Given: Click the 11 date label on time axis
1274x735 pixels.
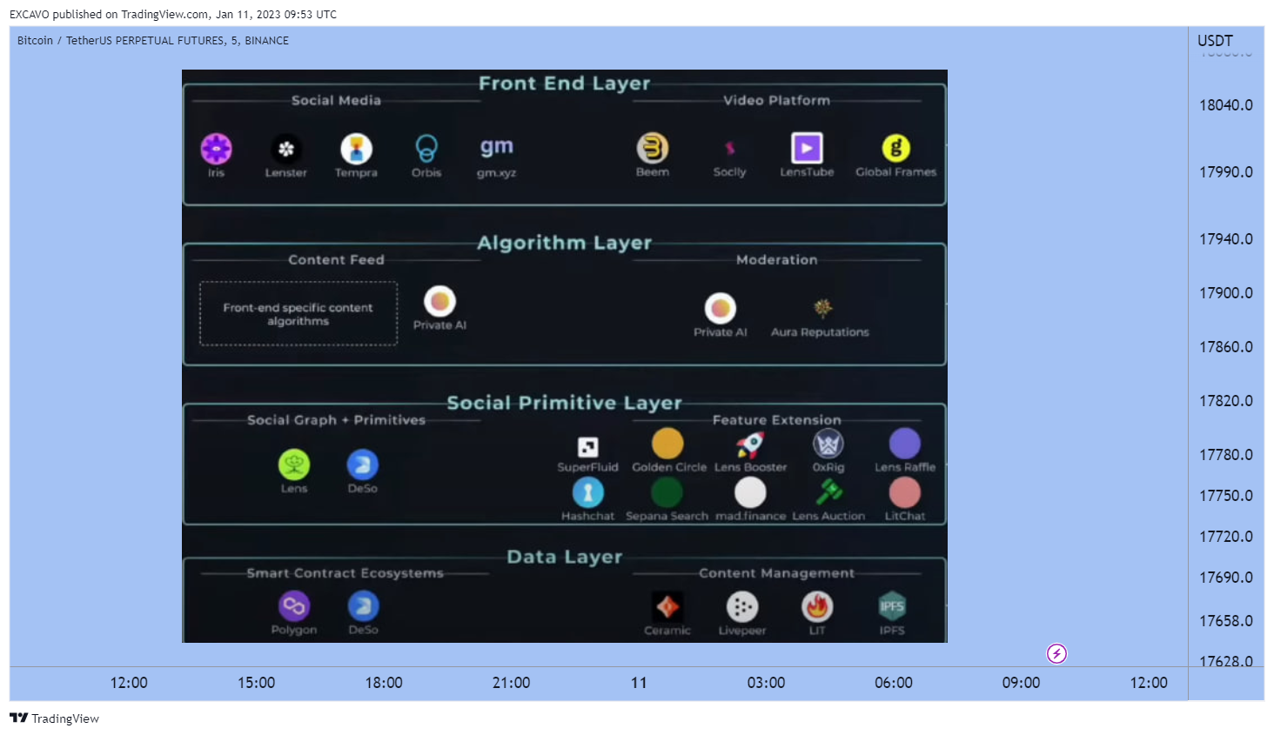Looking at the screenshot, I should coord(639,683).
